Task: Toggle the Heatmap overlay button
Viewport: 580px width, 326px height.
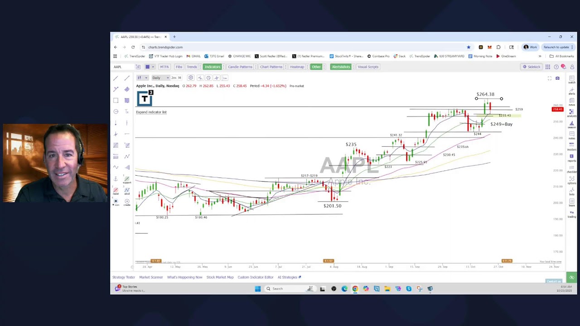Action: click(297, 67)
